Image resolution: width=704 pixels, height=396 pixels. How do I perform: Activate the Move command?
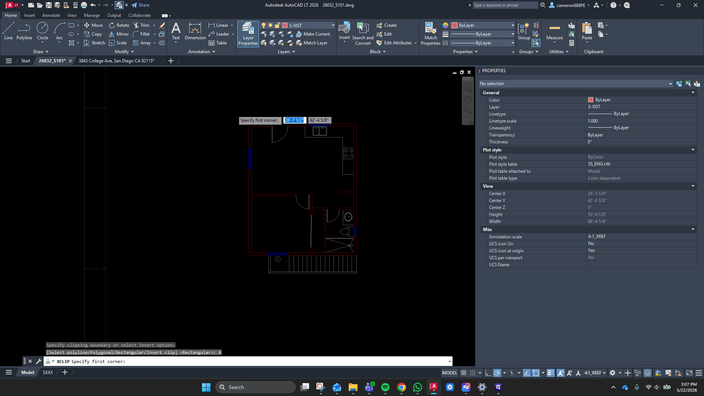[x=93, y=25]
